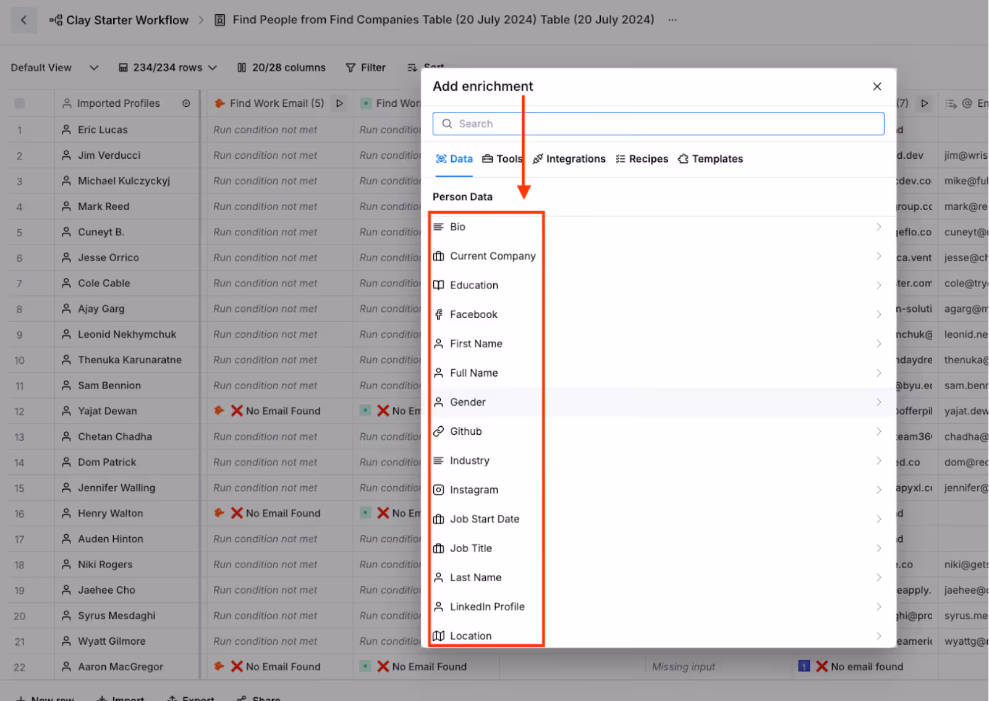Expand the Bio enrichment chevron
The height and width of the screenshot is (701, 989).
pyautogui.click(x=878, y=227)
